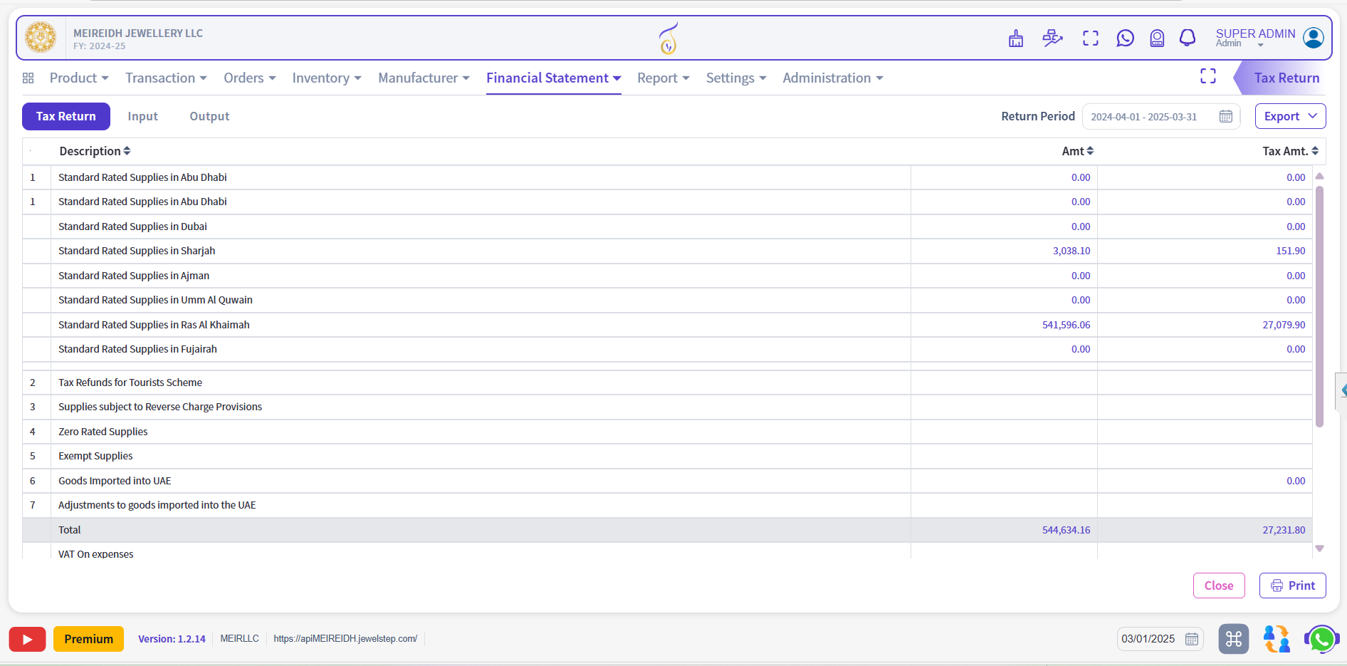Click the 151.90 tax amount cell

click(1205, 251)
